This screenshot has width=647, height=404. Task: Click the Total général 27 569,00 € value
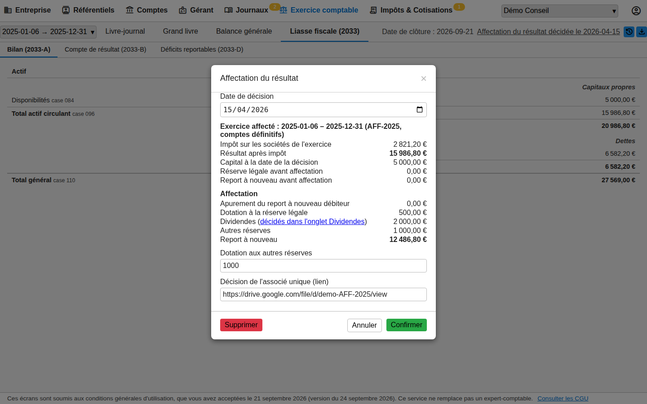pos(618,180)
